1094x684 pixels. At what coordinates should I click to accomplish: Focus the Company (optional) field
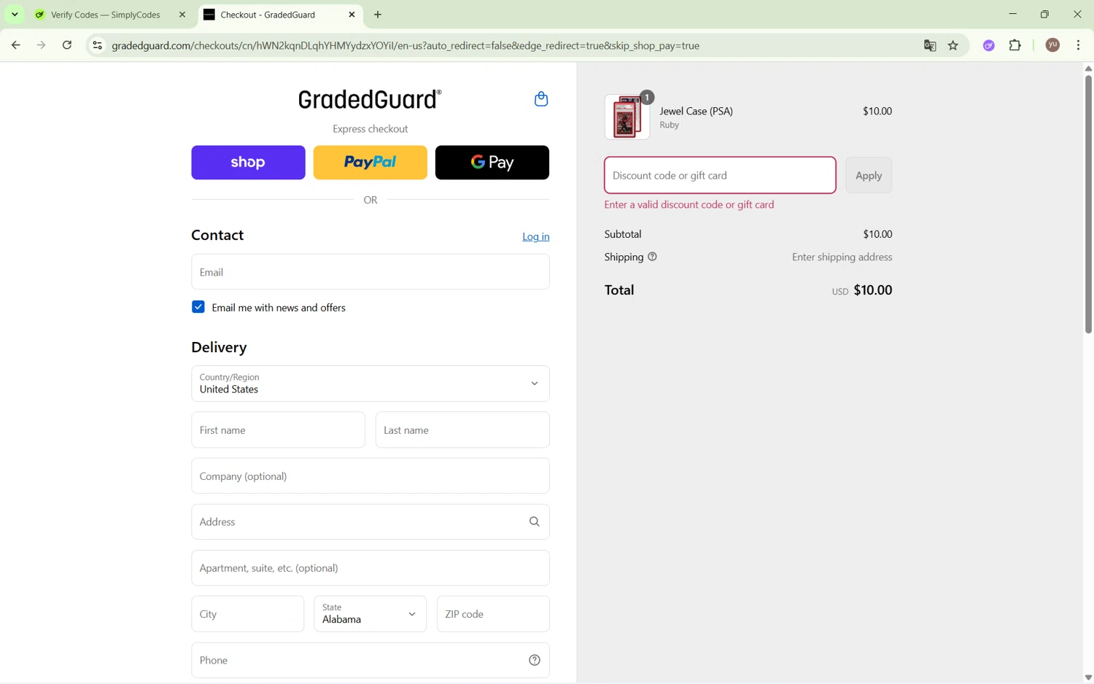click(370, 476)
